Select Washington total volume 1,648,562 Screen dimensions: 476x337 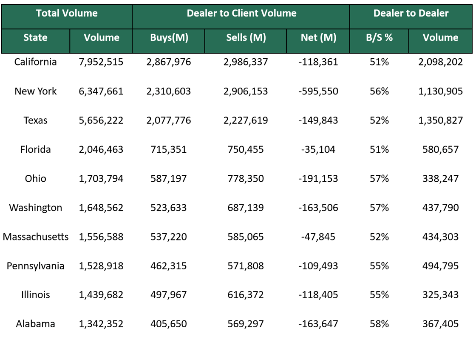click(101, 208)
